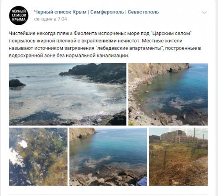Click the Царским селом phrase in the post

tap(171, 34)
